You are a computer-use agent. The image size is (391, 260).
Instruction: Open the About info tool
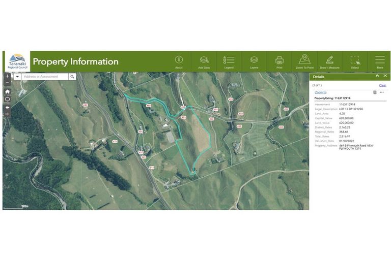[179, 61]
